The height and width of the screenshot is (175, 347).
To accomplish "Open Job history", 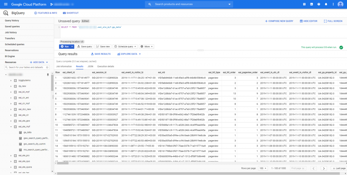I will click(11, 32).
